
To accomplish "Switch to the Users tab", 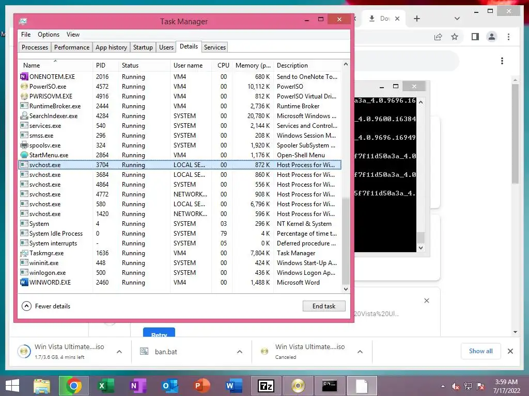I will coord(166,47).
